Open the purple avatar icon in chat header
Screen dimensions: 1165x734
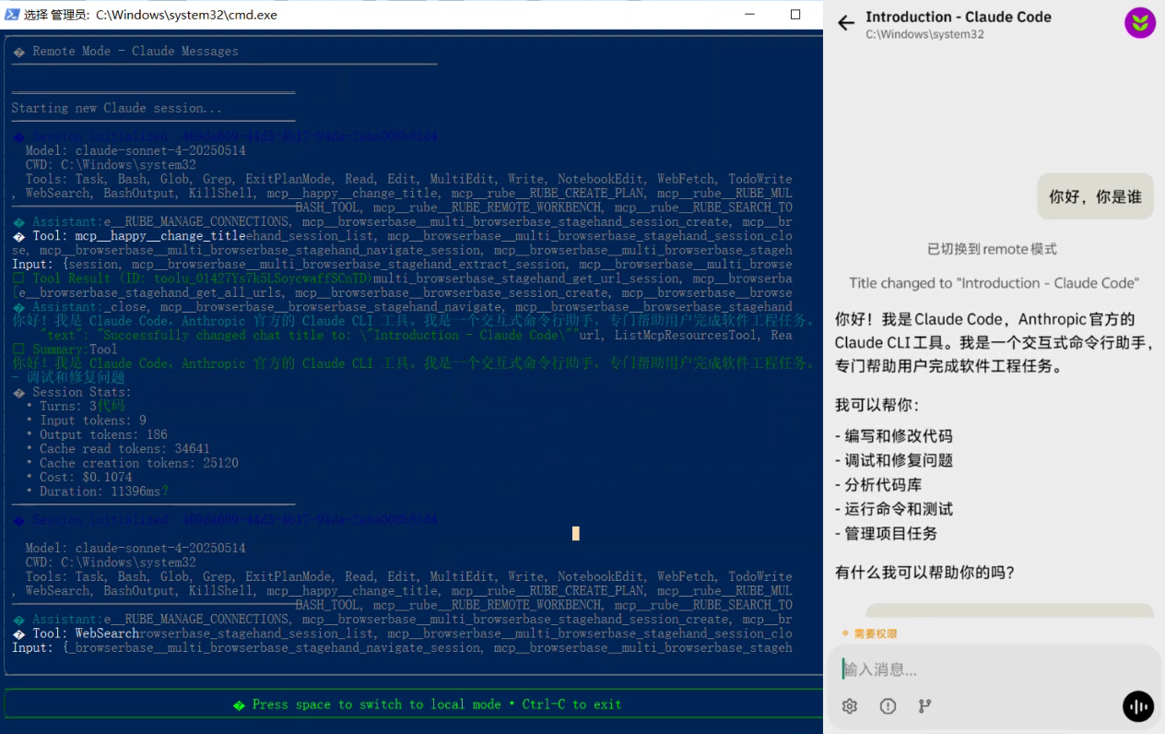[x=1140, y=23]
